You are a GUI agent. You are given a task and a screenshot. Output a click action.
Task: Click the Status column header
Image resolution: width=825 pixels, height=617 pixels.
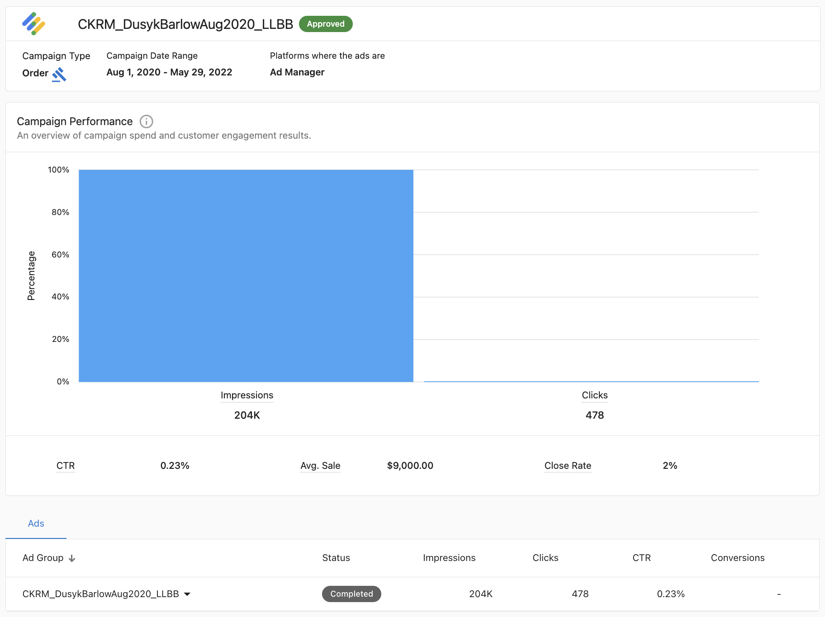(x=336, y=558)
